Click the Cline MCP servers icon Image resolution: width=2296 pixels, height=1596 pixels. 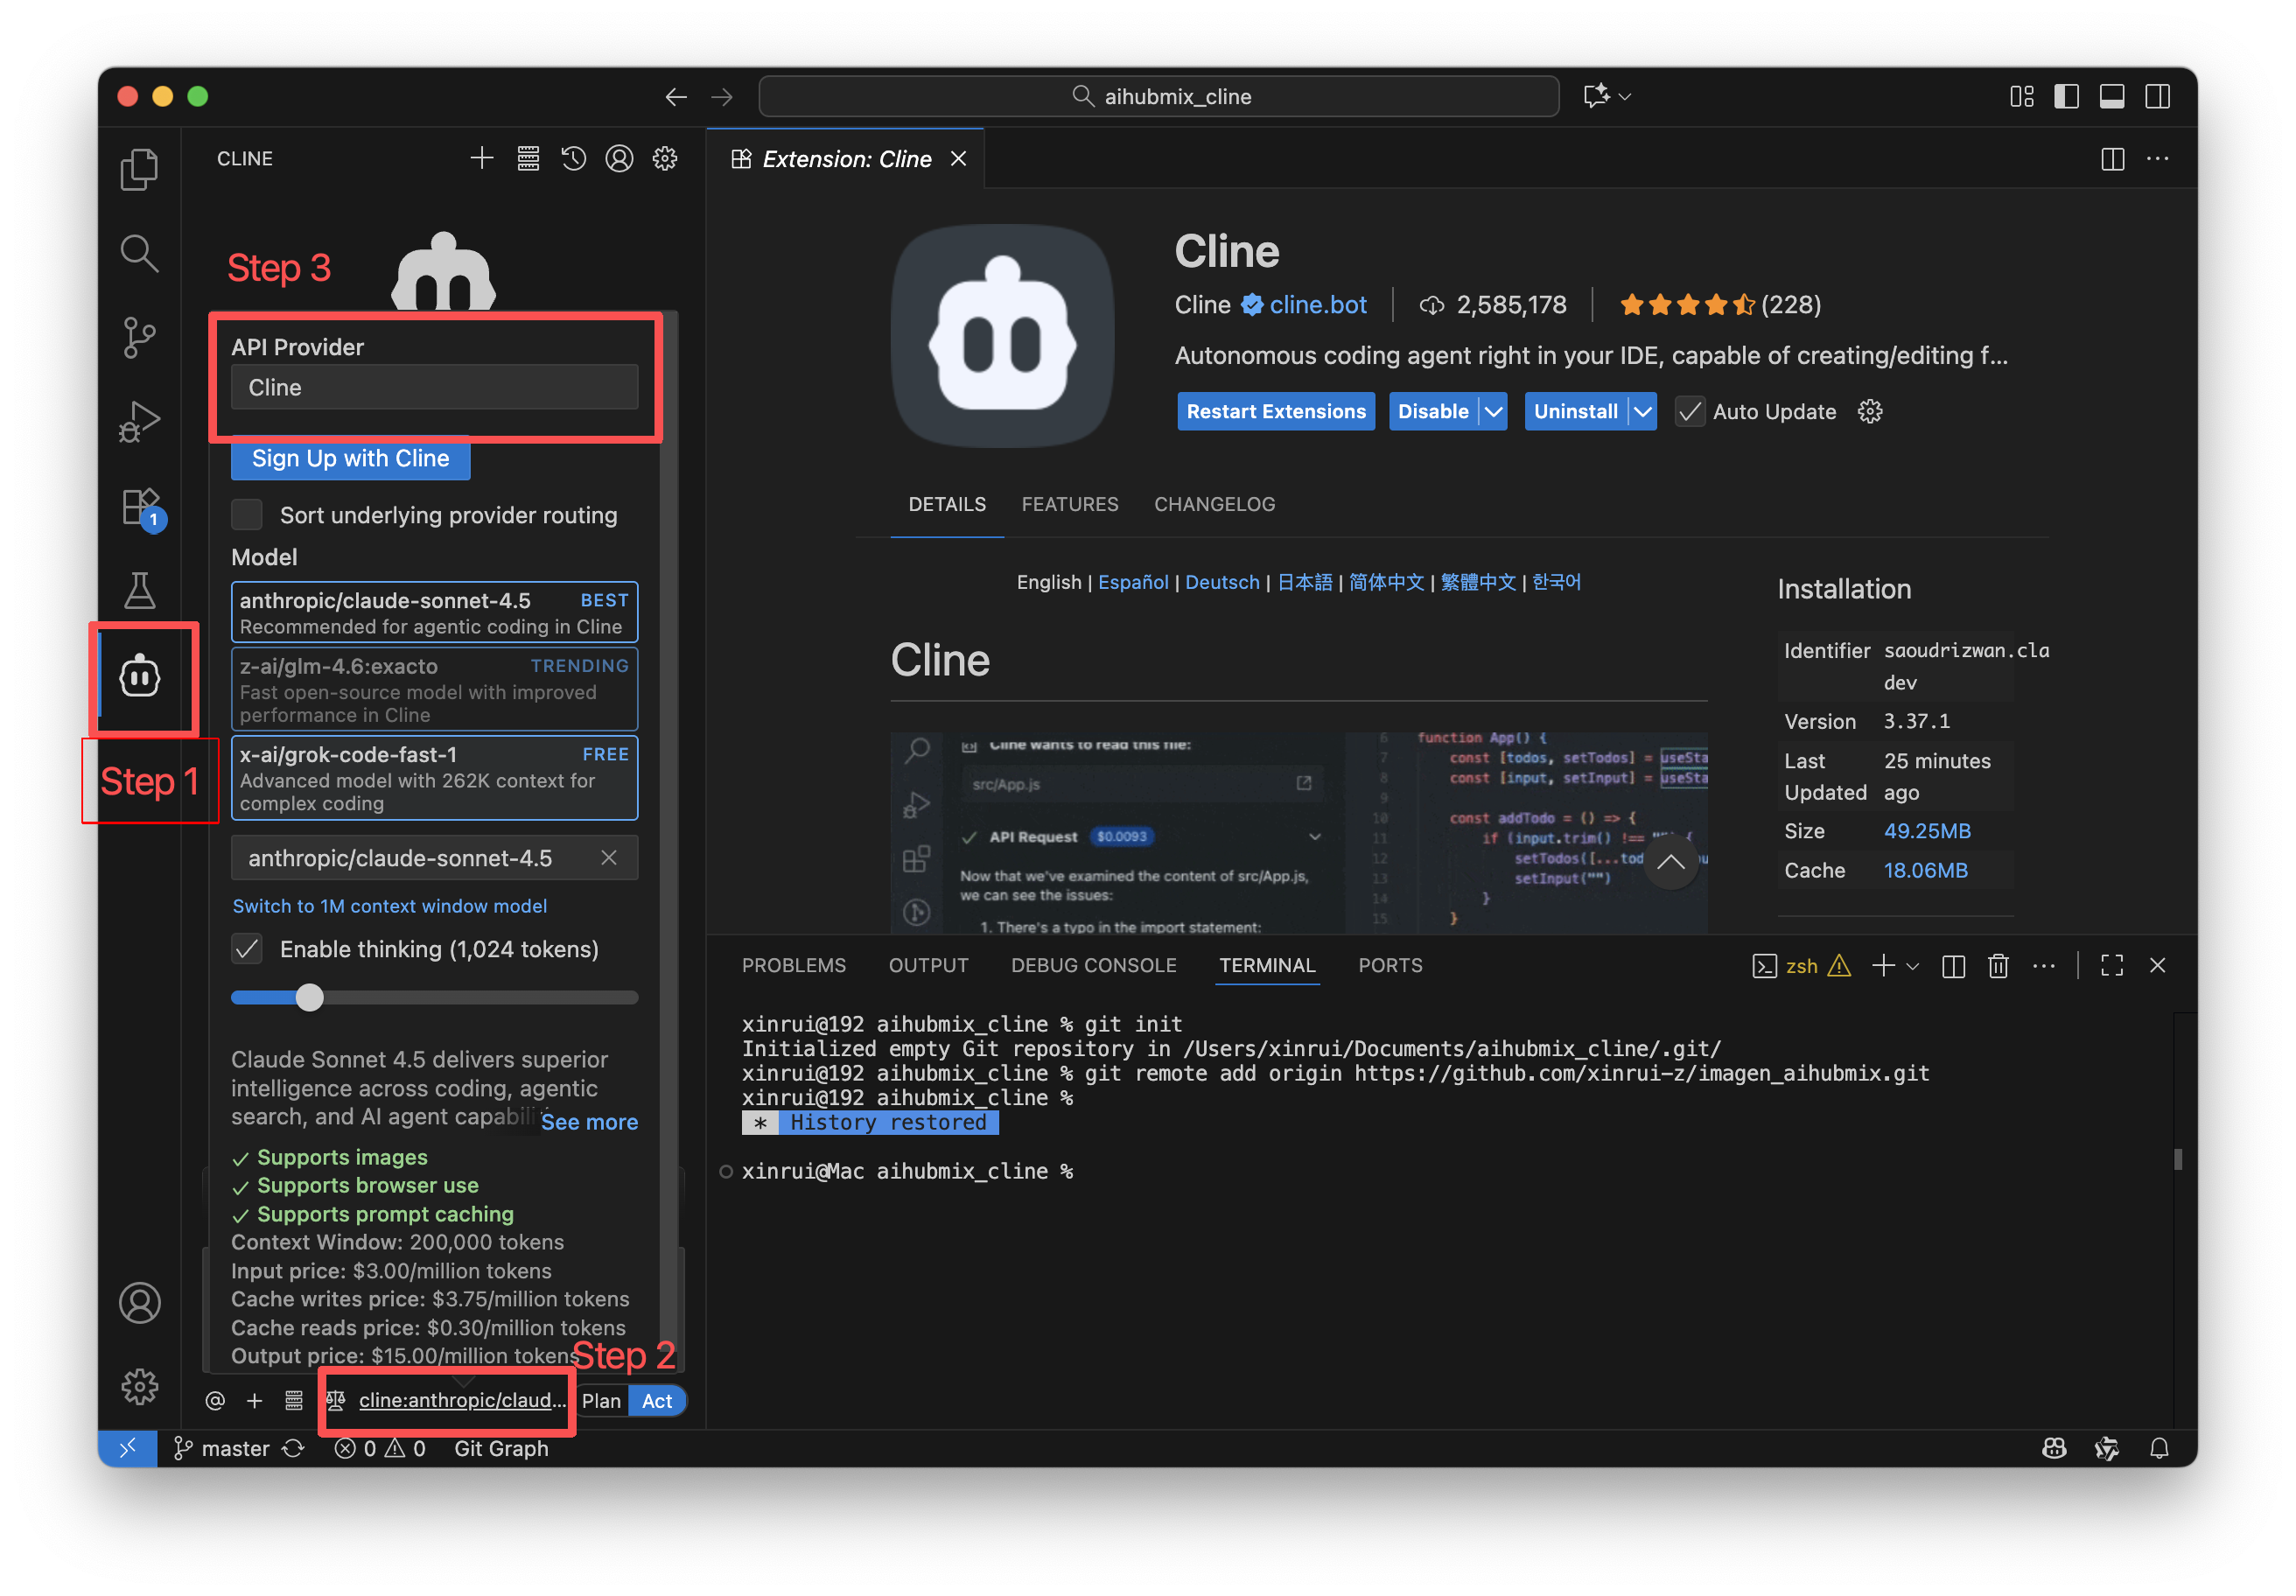[528, 159]
